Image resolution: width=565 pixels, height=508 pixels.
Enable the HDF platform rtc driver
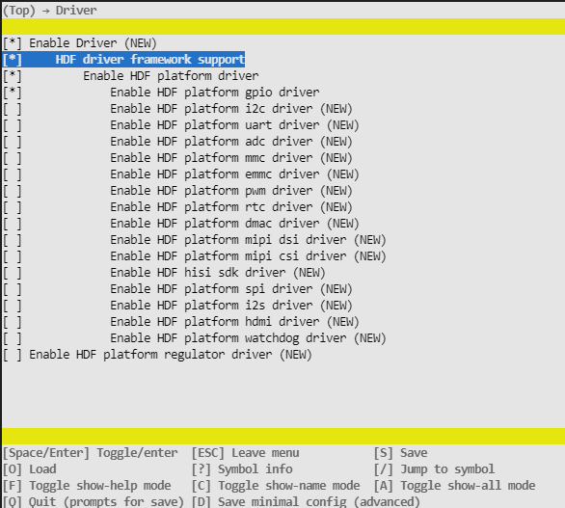pyautogui.click(x=177, y=207)
